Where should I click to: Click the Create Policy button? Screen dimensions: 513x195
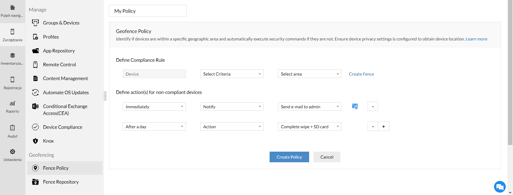point(289,157)
